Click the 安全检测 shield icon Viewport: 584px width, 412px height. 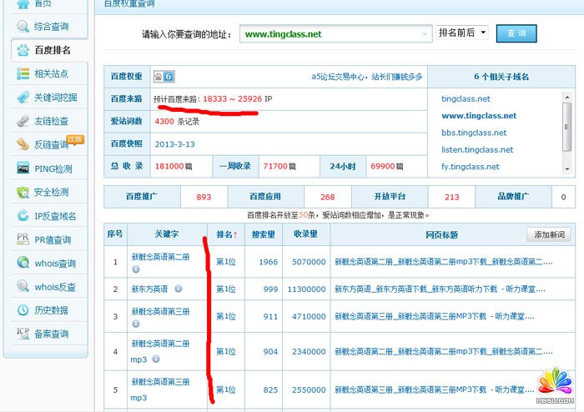point(23,192)
